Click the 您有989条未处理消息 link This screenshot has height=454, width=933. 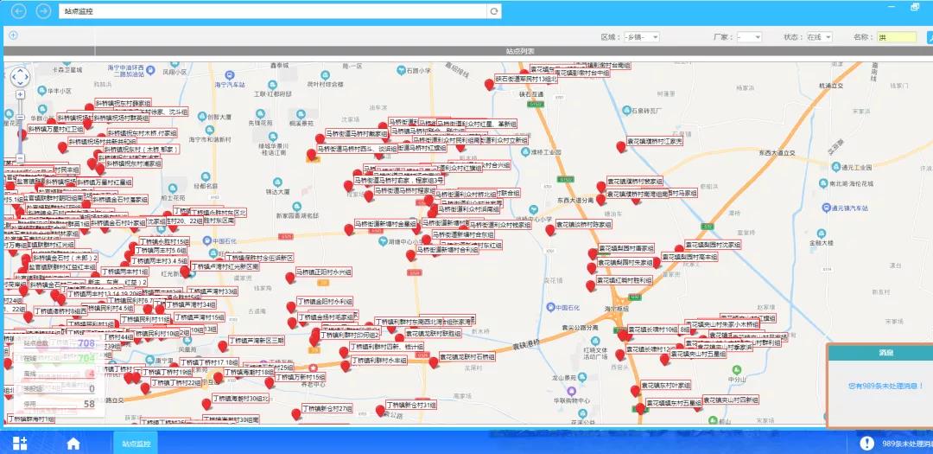[x=880, y=386]
